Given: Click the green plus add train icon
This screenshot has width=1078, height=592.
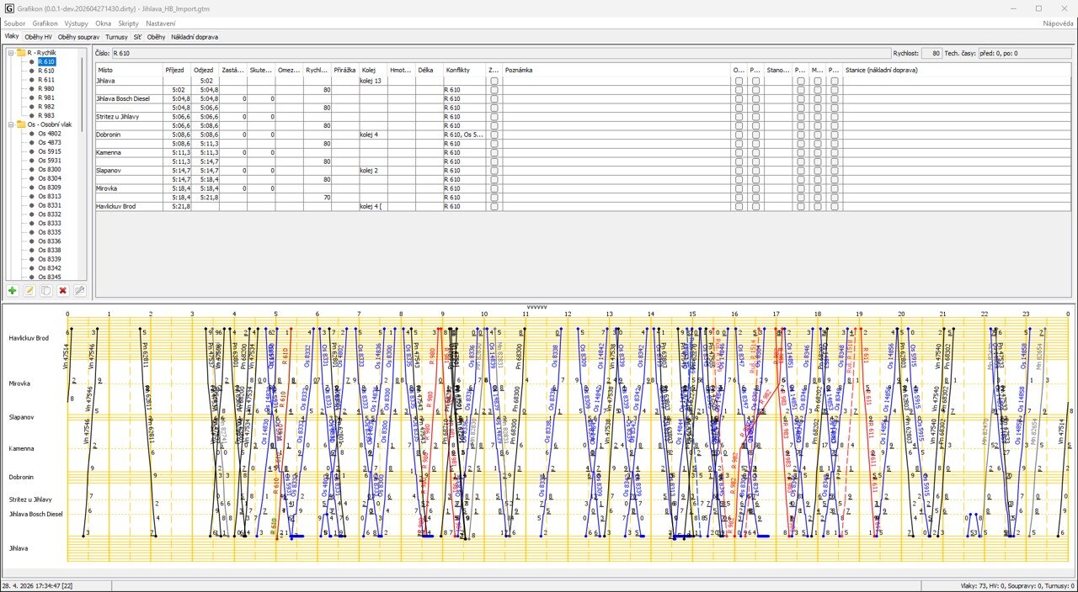Looking at the screenshot, I should coord(13,290).
